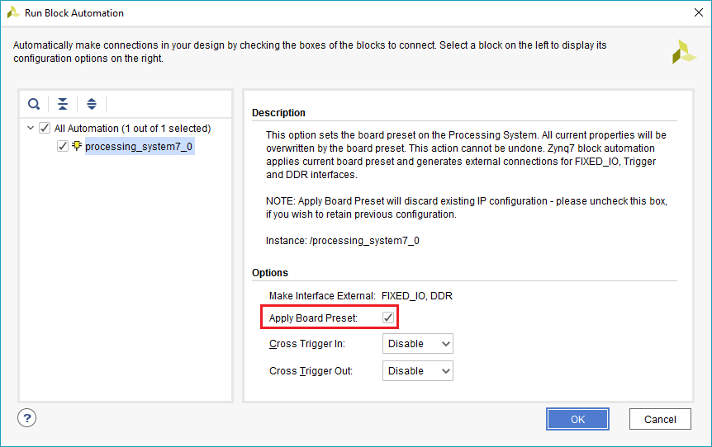Click the Run Block Automation title text

pos(75,13)
